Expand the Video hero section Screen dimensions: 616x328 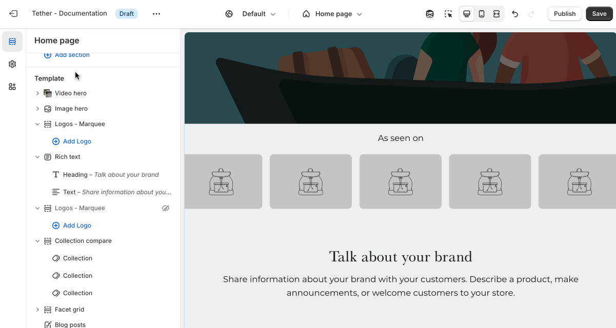pos(37,93)
